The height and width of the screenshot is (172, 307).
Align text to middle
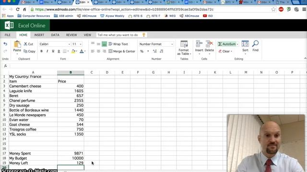(98, 44)
